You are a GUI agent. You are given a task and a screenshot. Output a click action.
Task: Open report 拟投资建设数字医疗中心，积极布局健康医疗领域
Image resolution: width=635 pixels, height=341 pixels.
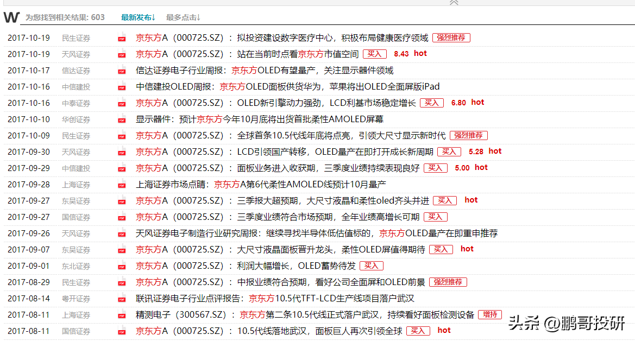[x=282, y=38]
